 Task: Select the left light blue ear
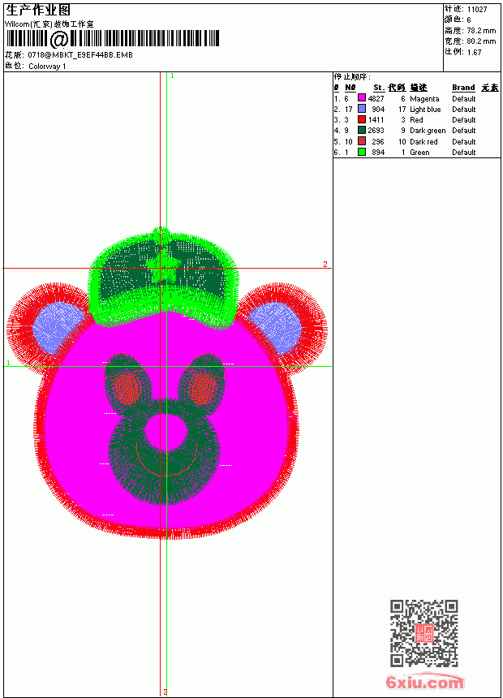coord(57,327)
